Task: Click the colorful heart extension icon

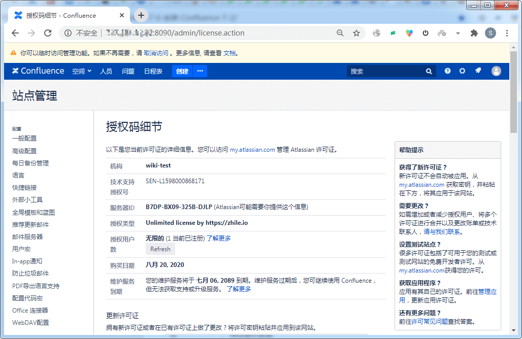Action: [x=409, y=33]
